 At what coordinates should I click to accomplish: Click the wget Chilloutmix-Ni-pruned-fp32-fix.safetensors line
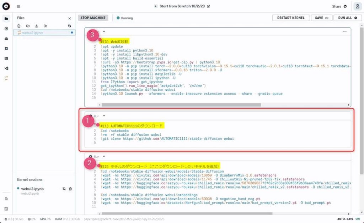(203, 179)
